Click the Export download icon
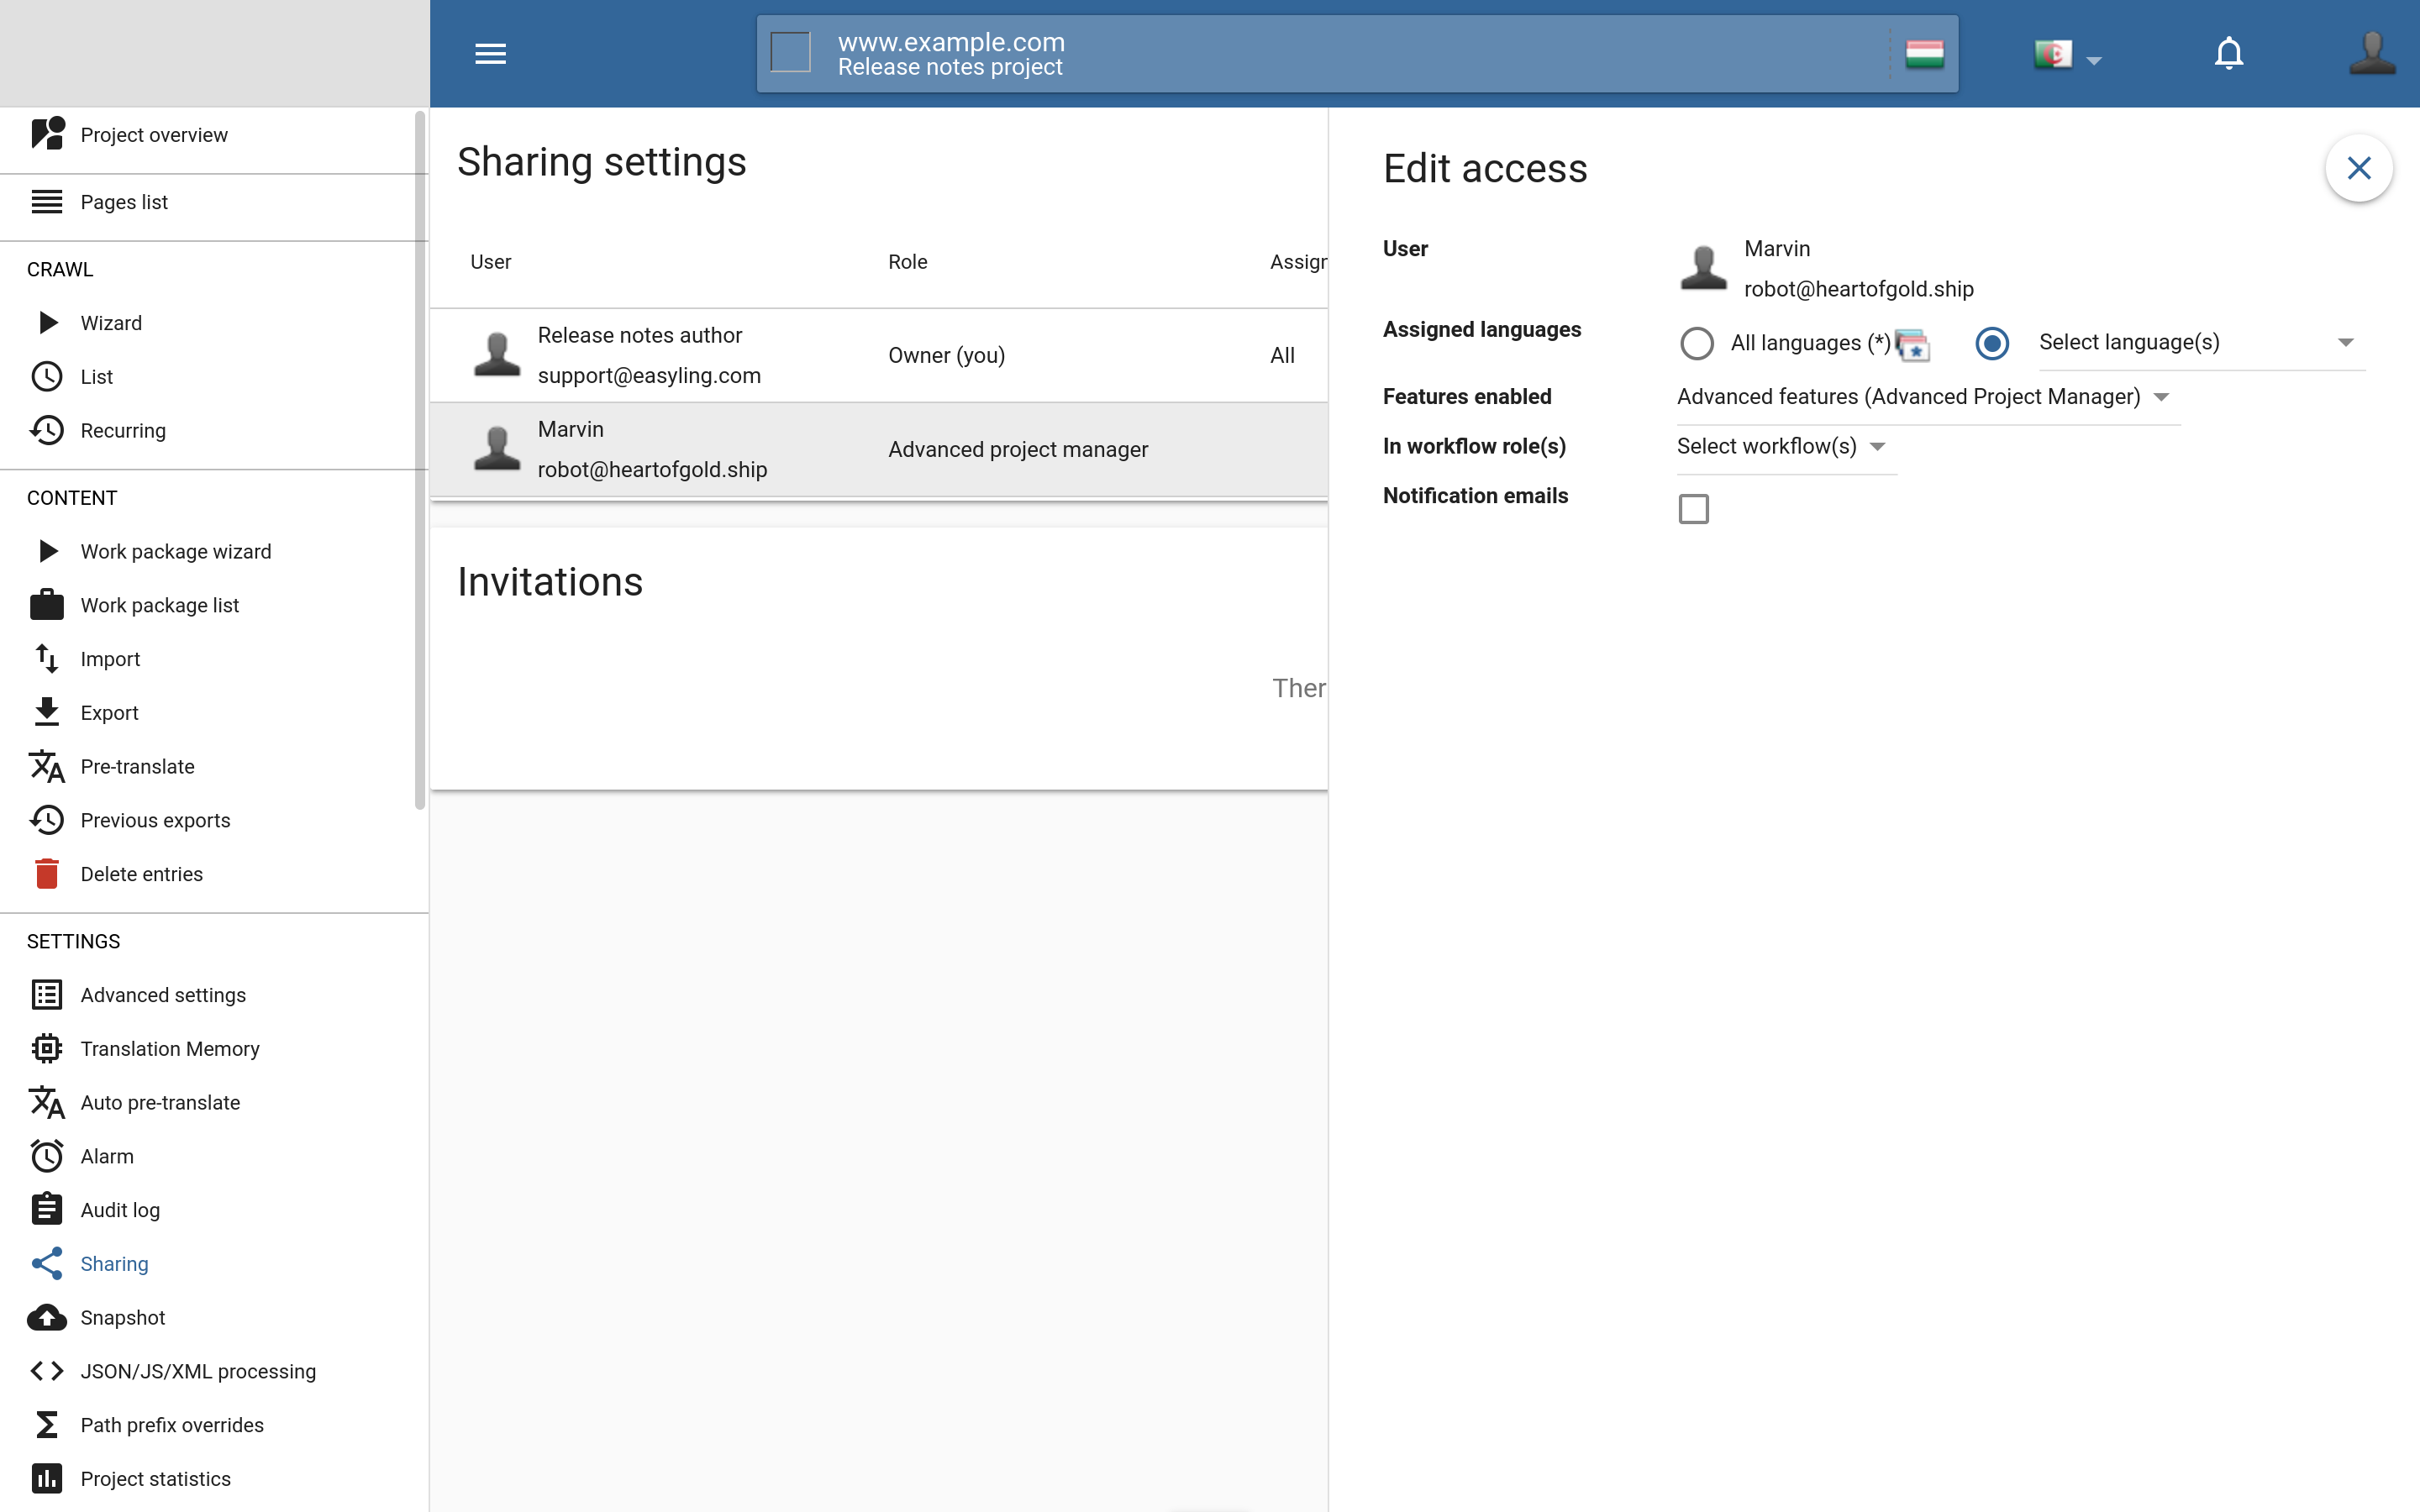 (47, 712)
